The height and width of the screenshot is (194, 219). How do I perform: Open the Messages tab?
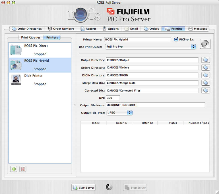197,29
